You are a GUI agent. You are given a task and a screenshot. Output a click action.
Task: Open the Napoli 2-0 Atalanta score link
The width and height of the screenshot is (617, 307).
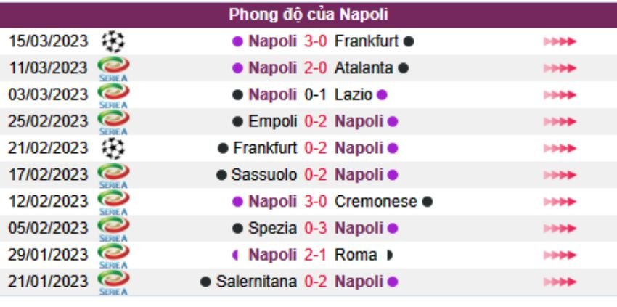(x=316, y=68)
